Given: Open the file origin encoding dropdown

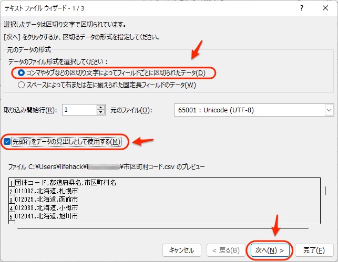Looking at the screenshot, I should [329, 110].
